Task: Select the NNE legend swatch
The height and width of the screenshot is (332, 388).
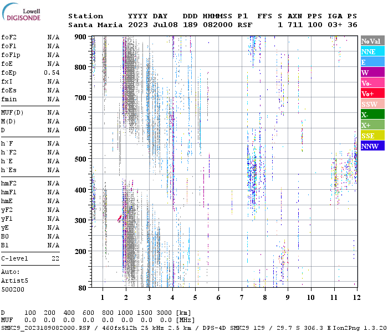Action: pos(372,51)
